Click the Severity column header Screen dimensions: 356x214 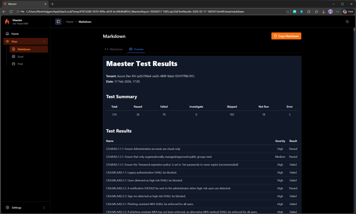coord(280,141)
